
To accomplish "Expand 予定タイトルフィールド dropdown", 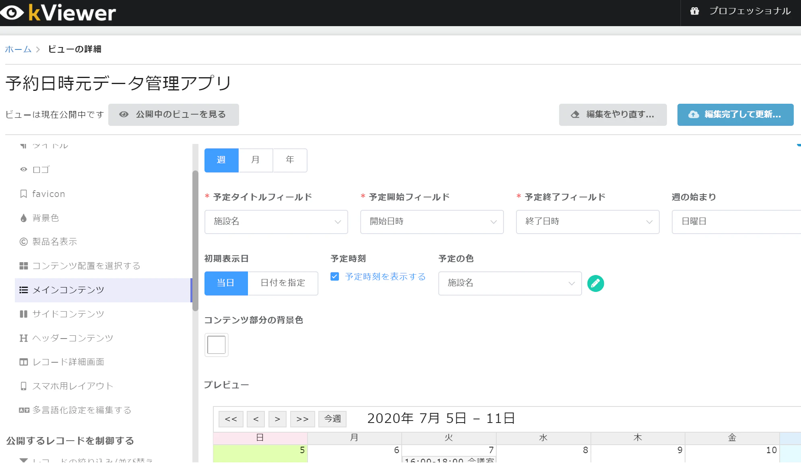I will [x=276, y=222].
